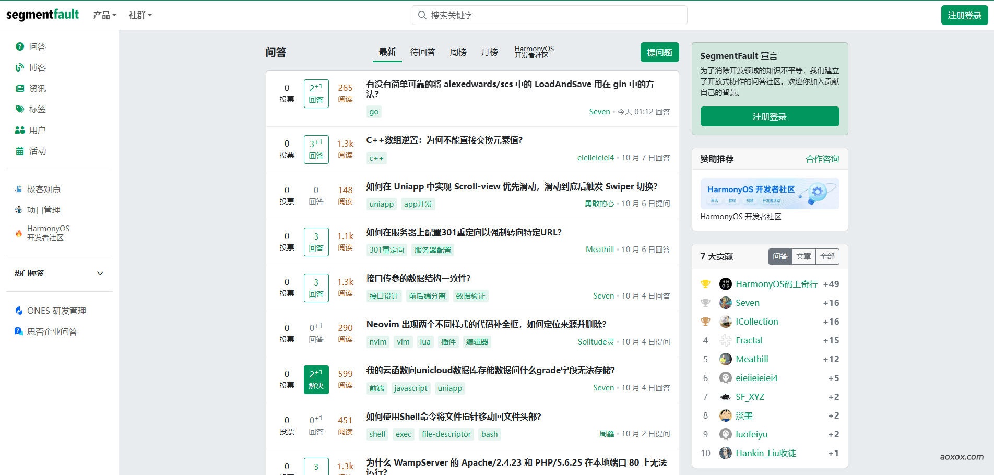Click Seven's avatar in the 7 天贡献 list
The height and width of the screenshot is (475, 994).
click(725, 303)
